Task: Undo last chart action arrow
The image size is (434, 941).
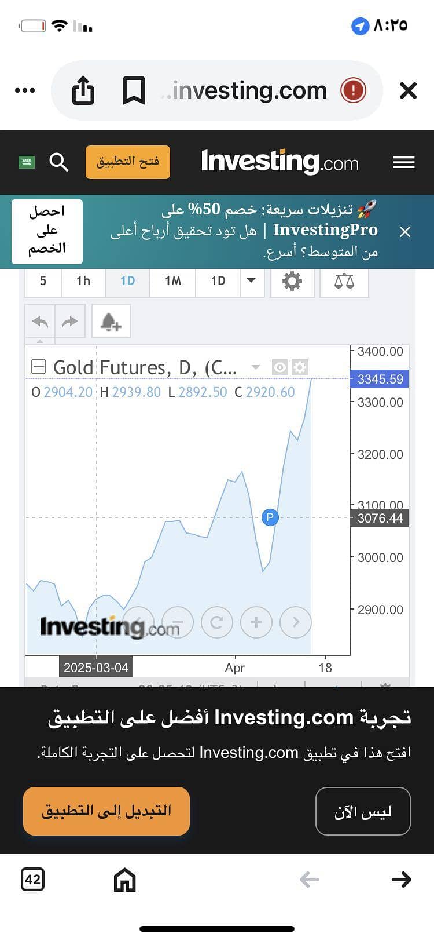Action: click(40, 321)
